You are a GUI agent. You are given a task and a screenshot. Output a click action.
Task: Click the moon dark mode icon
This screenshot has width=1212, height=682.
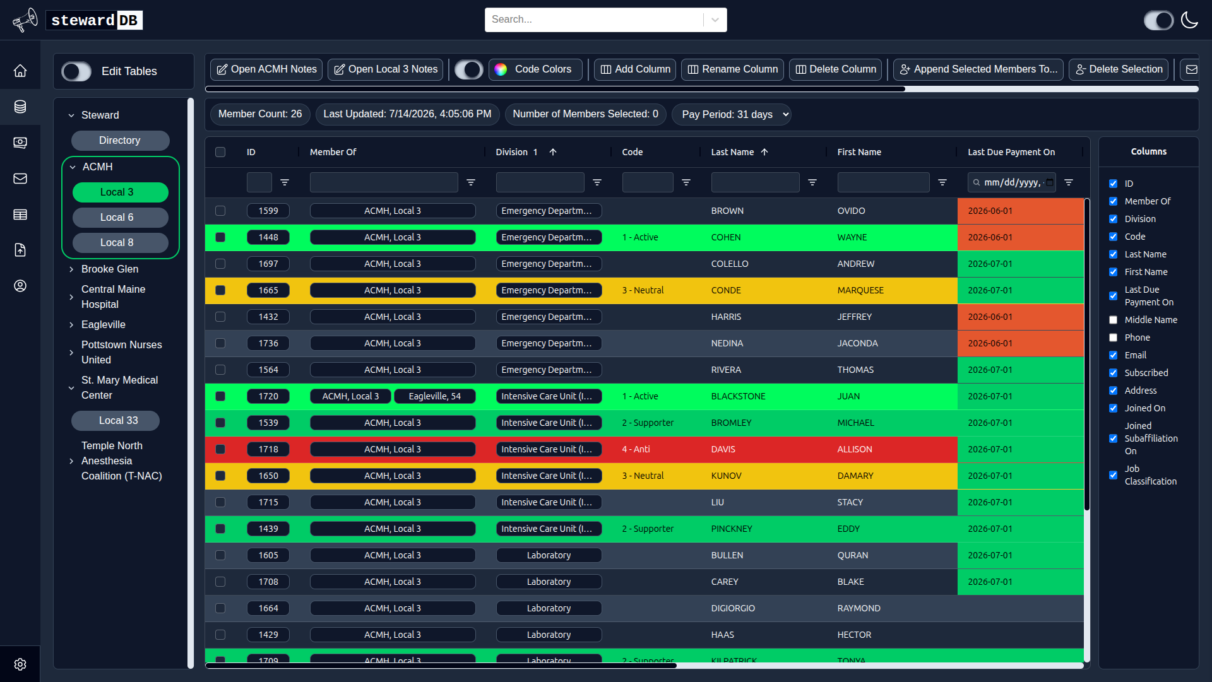point(1190,20)
